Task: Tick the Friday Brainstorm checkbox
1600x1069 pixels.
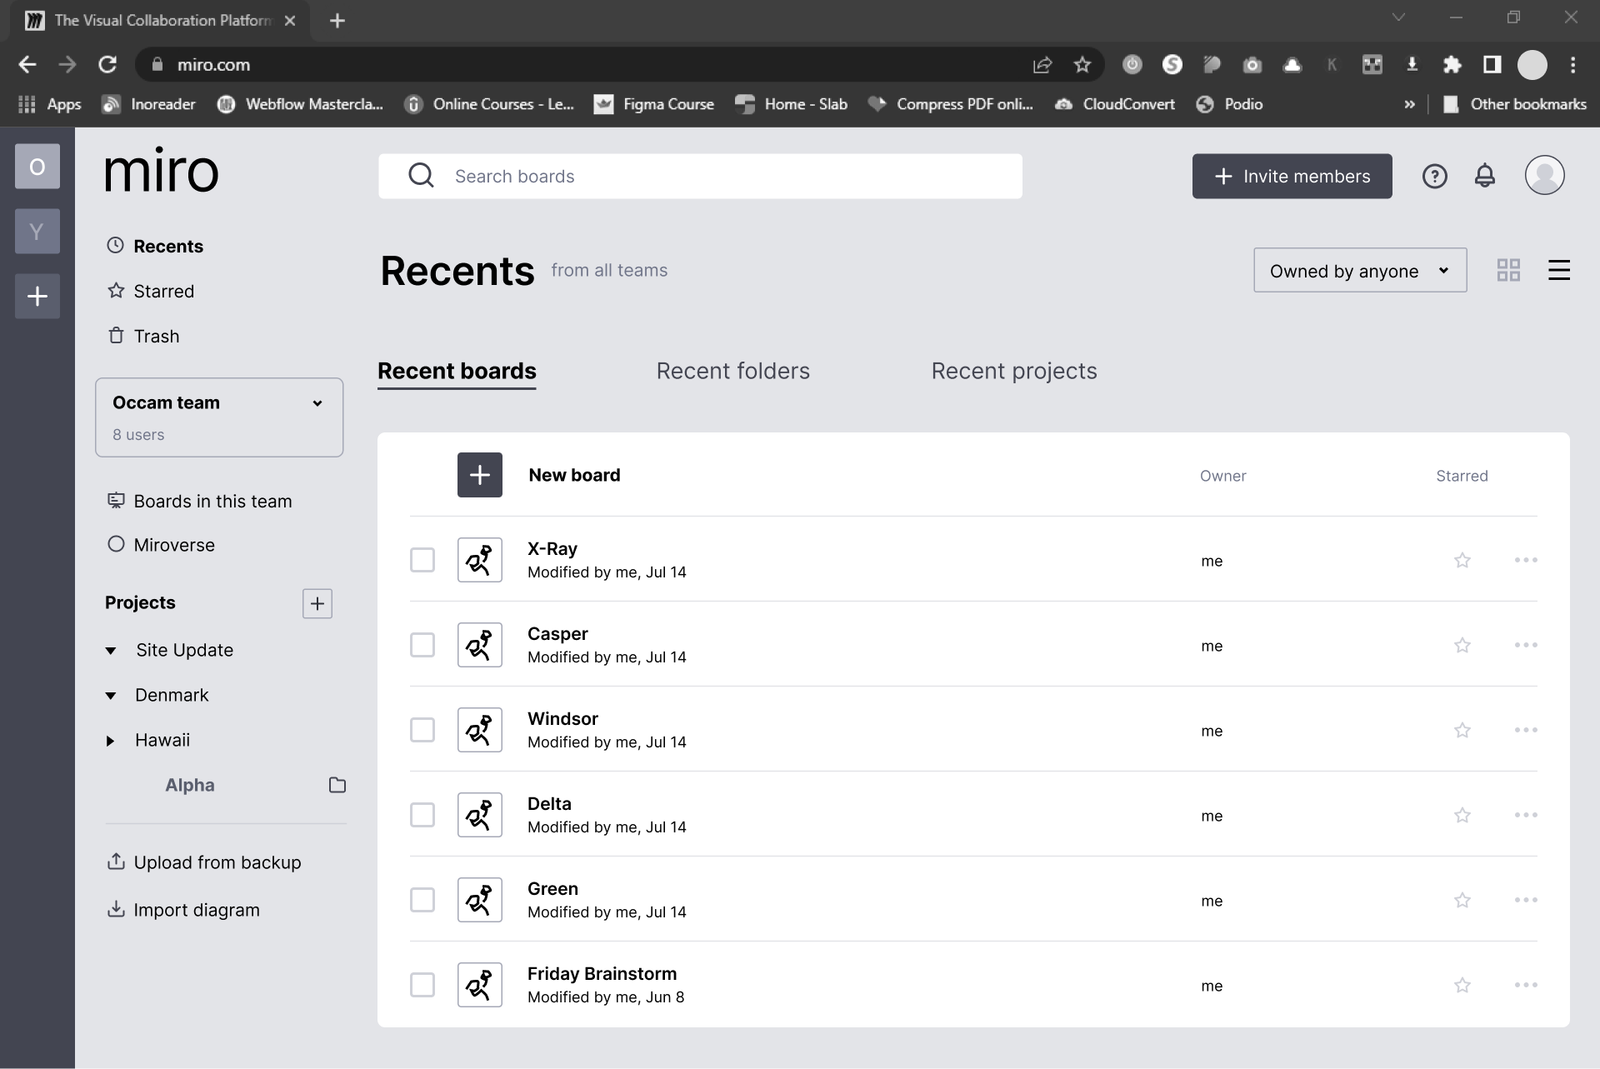Action: point(422,985)
